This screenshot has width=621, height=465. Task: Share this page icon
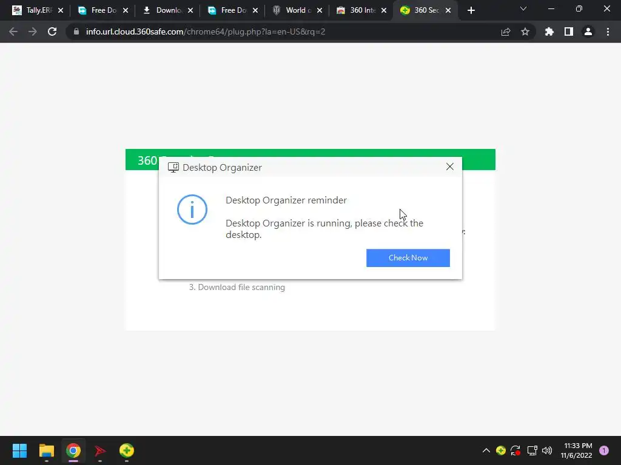click(x=506, y=31)
